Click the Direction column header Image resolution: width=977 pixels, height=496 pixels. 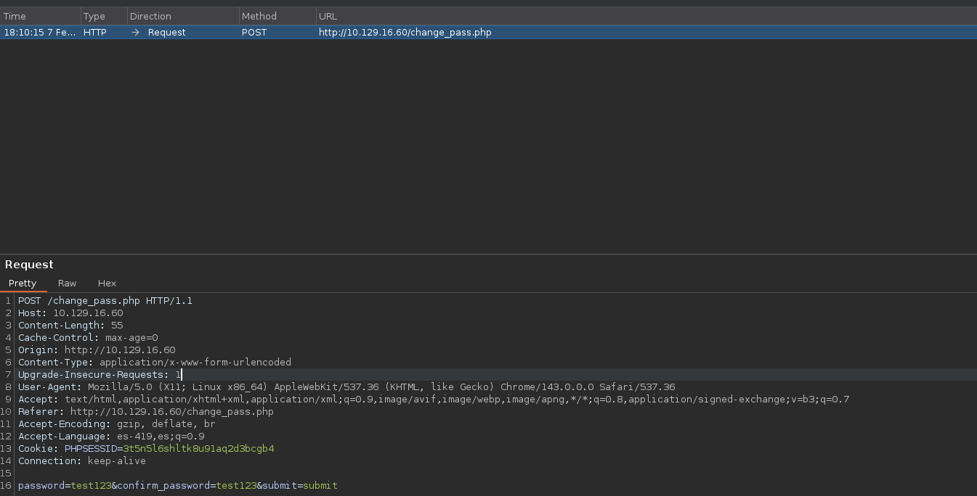[150, 16]
